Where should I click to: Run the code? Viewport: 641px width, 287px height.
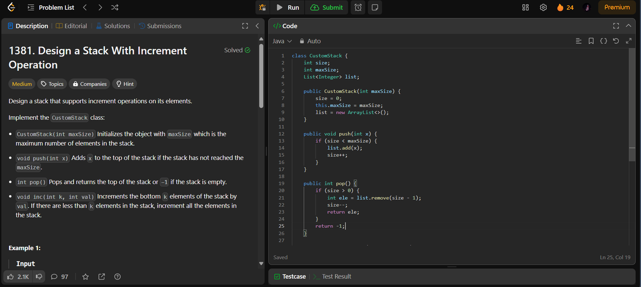click(288, 7)
